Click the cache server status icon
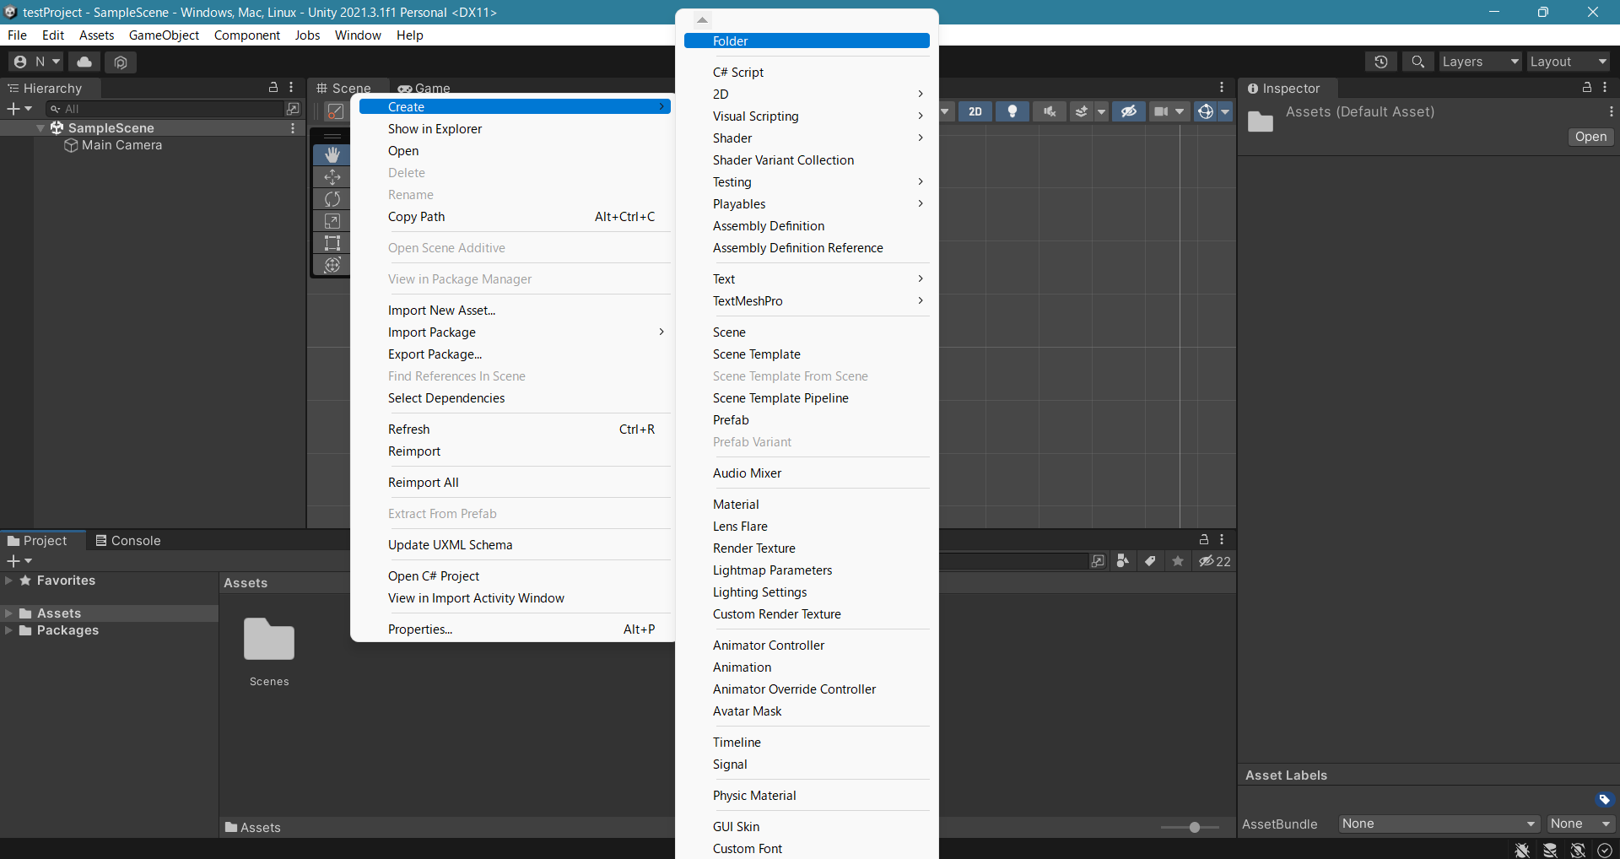 click(1550, 850)
